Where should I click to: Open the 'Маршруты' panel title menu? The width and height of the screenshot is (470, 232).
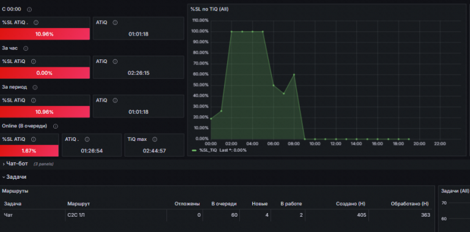[15, 191]
